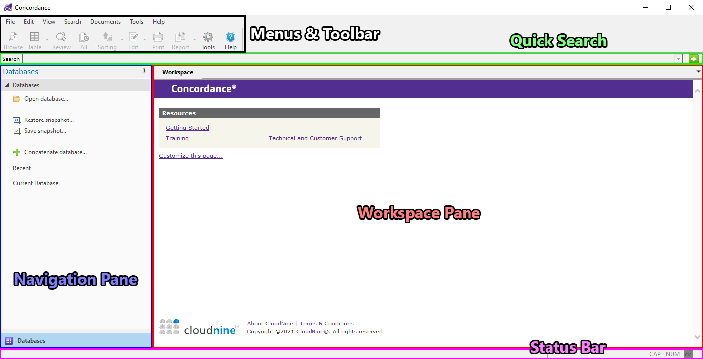Click the Edit toolbar icon
703x359 pixels.
click(133, 37)
